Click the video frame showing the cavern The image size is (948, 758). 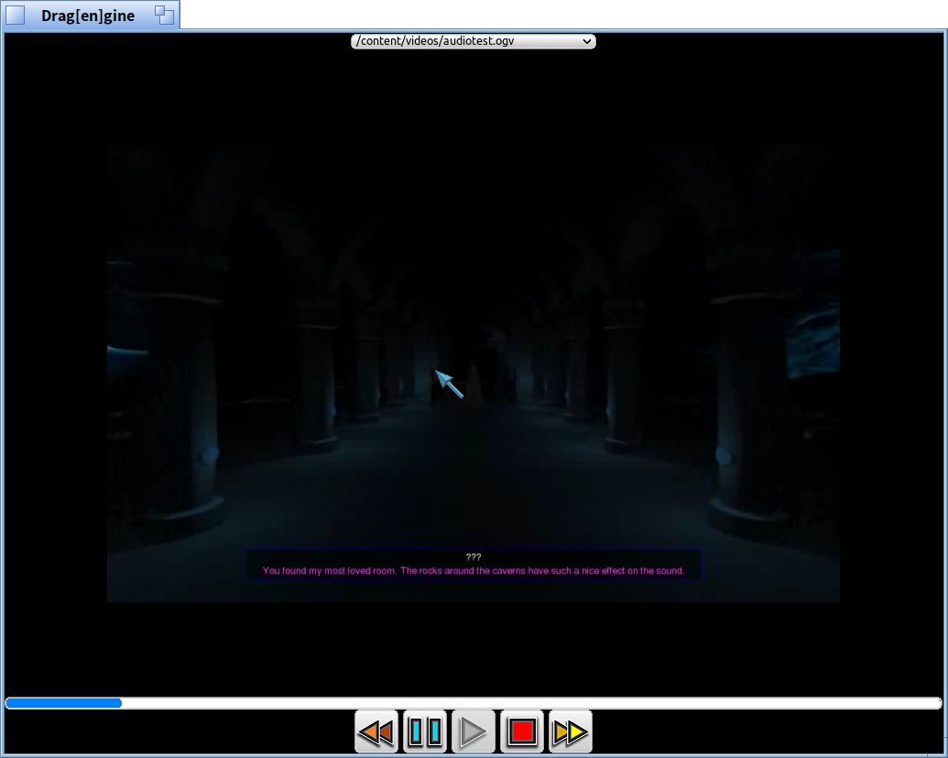474,374
